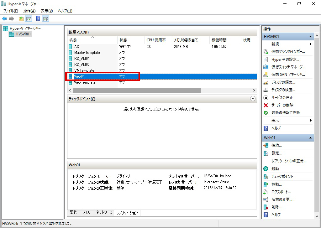The width and height of the screenshot is (321, 228).
Task: Click the VM list scroll left arrow
Action: tap(70, 90)
